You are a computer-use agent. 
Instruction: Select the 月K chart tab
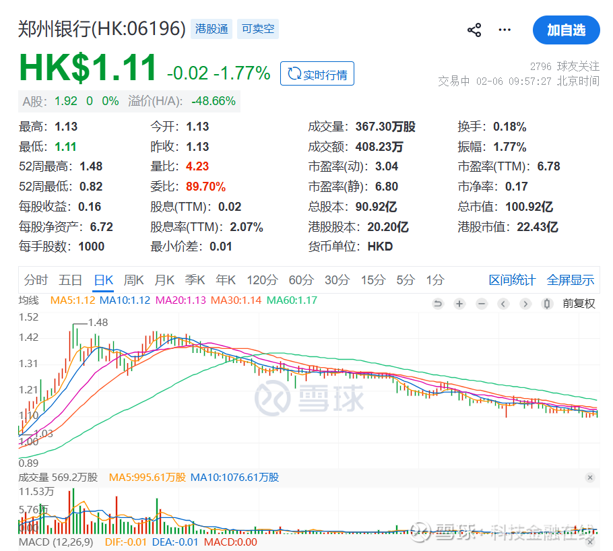click(x=164, y=280)
